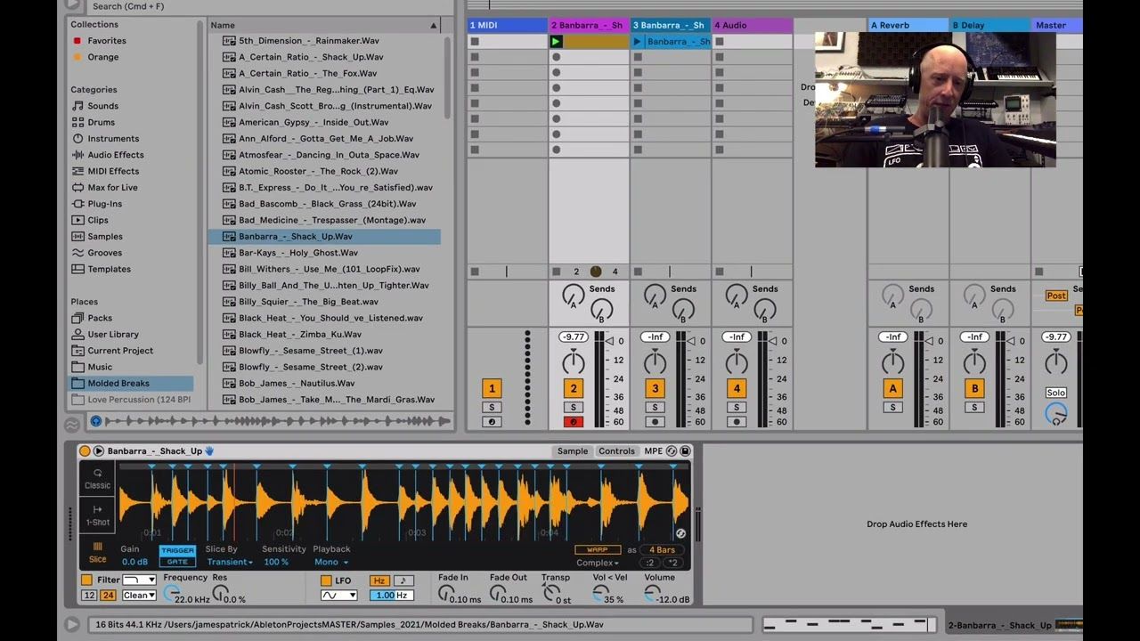Viewport: 1140px width, 641px height.
Task: Switch Simpler to Classic playback mode
Action: [x=97, y=481]
